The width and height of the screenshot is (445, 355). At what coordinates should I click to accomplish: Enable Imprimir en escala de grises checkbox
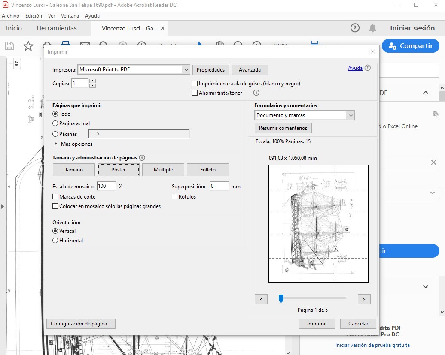click(x=195, y=84)
